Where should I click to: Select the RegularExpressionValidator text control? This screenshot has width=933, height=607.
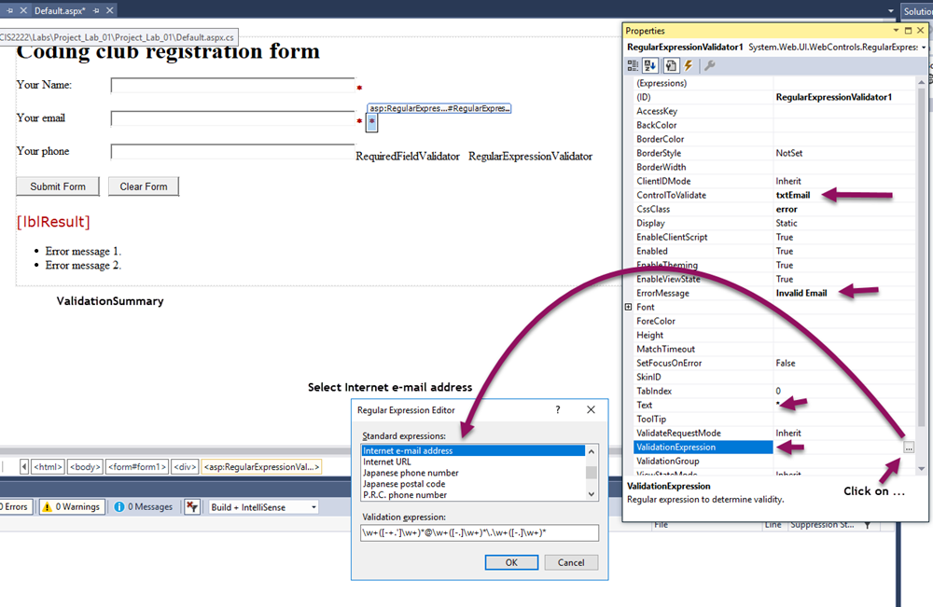pos(530,157)
